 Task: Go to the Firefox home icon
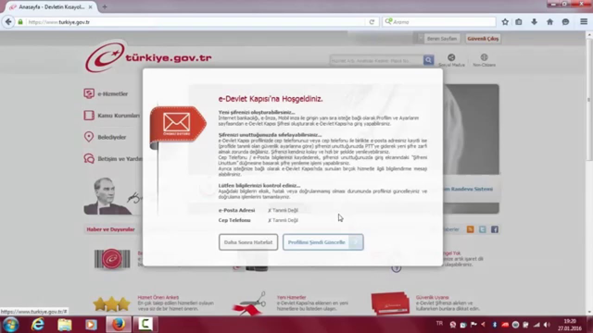coord(550,22)
